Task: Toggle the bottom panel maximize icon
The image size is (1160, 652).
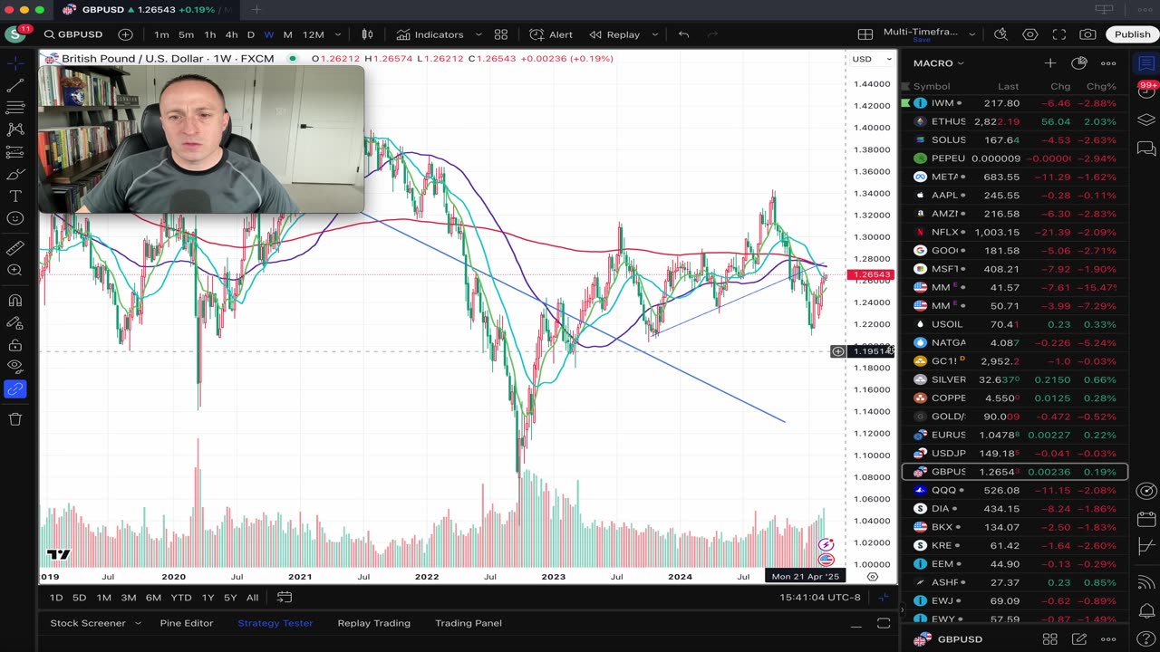Action: 884,623
